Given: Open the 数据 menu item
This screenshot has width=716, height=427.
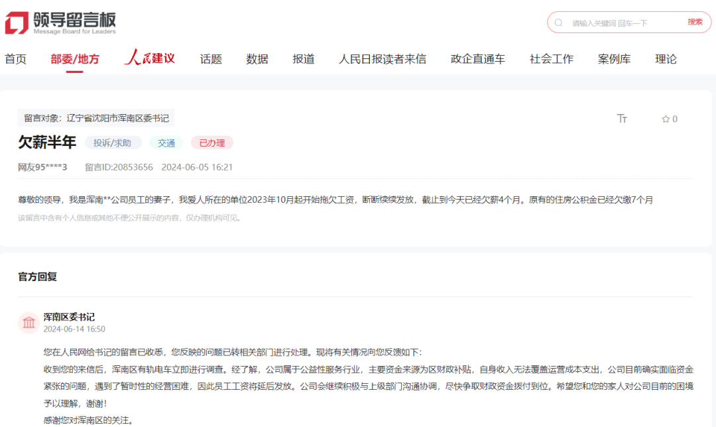Looking at the screenshot, I should [257, 59].
